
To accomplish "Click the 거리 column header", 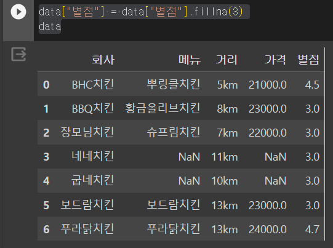I will click(x=227, y=60).
